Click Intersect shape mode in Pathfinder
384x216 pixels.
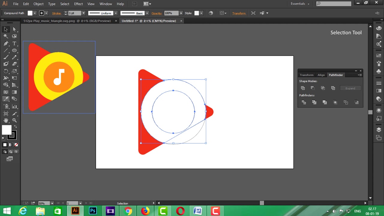click(x=323, y=88)
